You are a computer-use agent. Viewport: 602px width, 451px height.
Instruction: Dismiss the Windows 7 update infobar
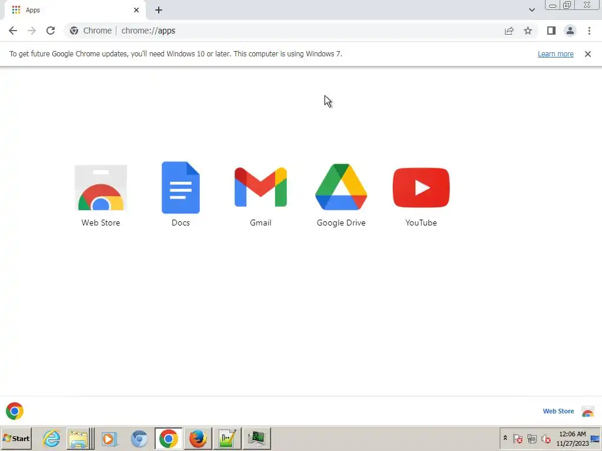coord(588,54)
